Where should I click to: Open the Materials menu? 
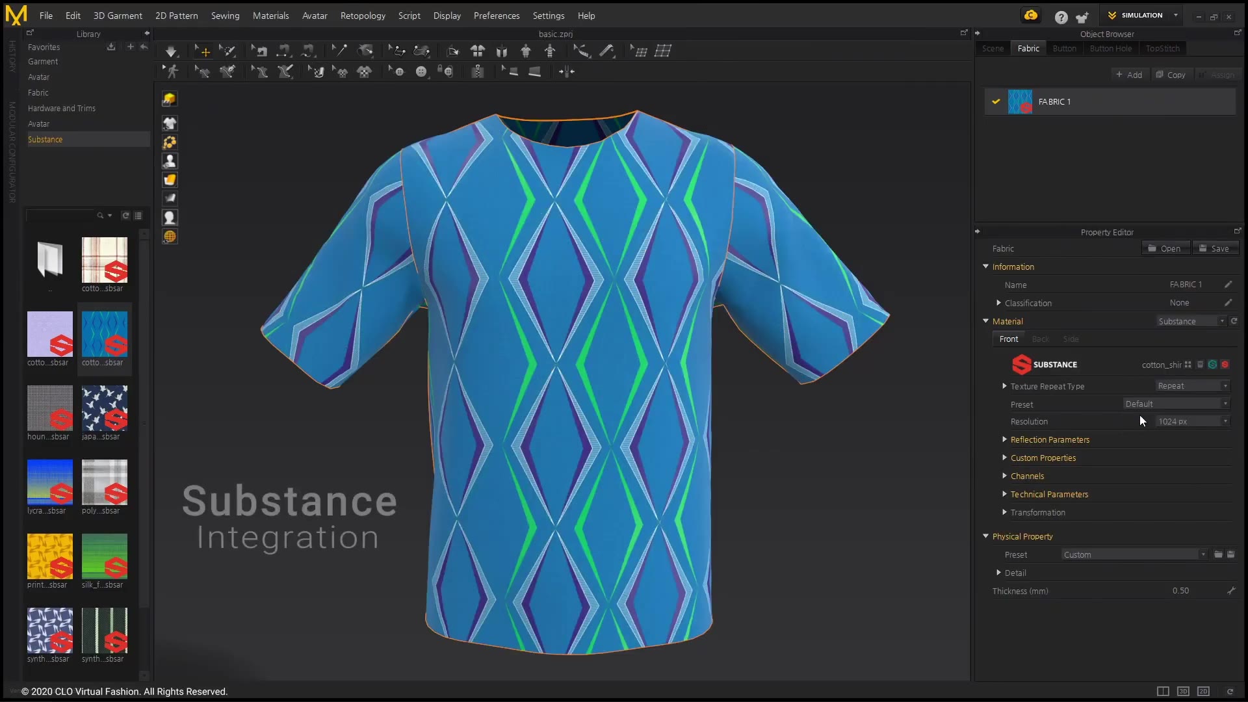pyautogui.click(x=270, y=16)
